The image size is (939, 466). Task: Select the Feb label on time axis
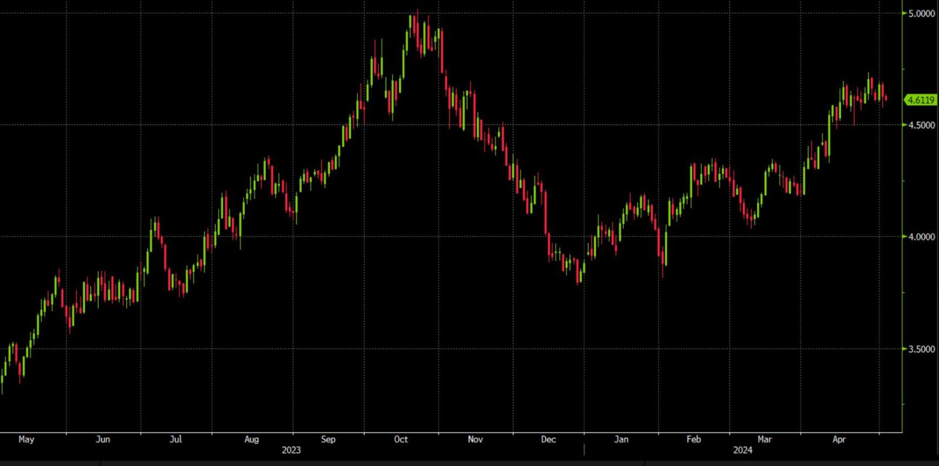pos(694,439)
